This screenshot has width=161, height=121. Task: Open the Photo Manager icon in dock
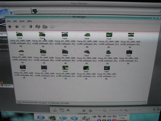[52, 118]
